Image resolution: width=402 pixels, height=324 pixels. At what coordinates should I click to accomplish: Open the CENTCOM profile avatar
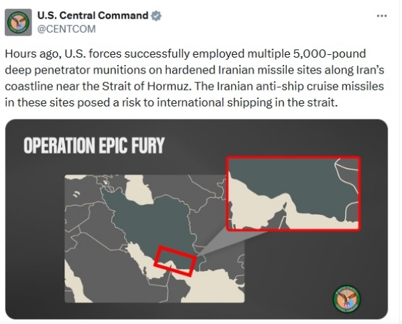19,21
